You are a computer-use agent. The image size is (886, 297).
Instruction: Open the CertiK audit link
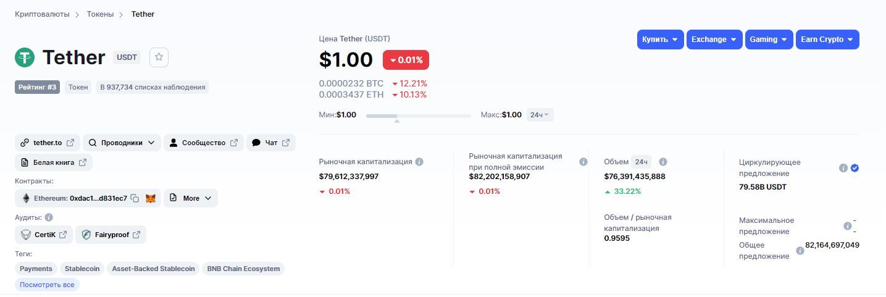pyautogui.click(x=44, y=235)
